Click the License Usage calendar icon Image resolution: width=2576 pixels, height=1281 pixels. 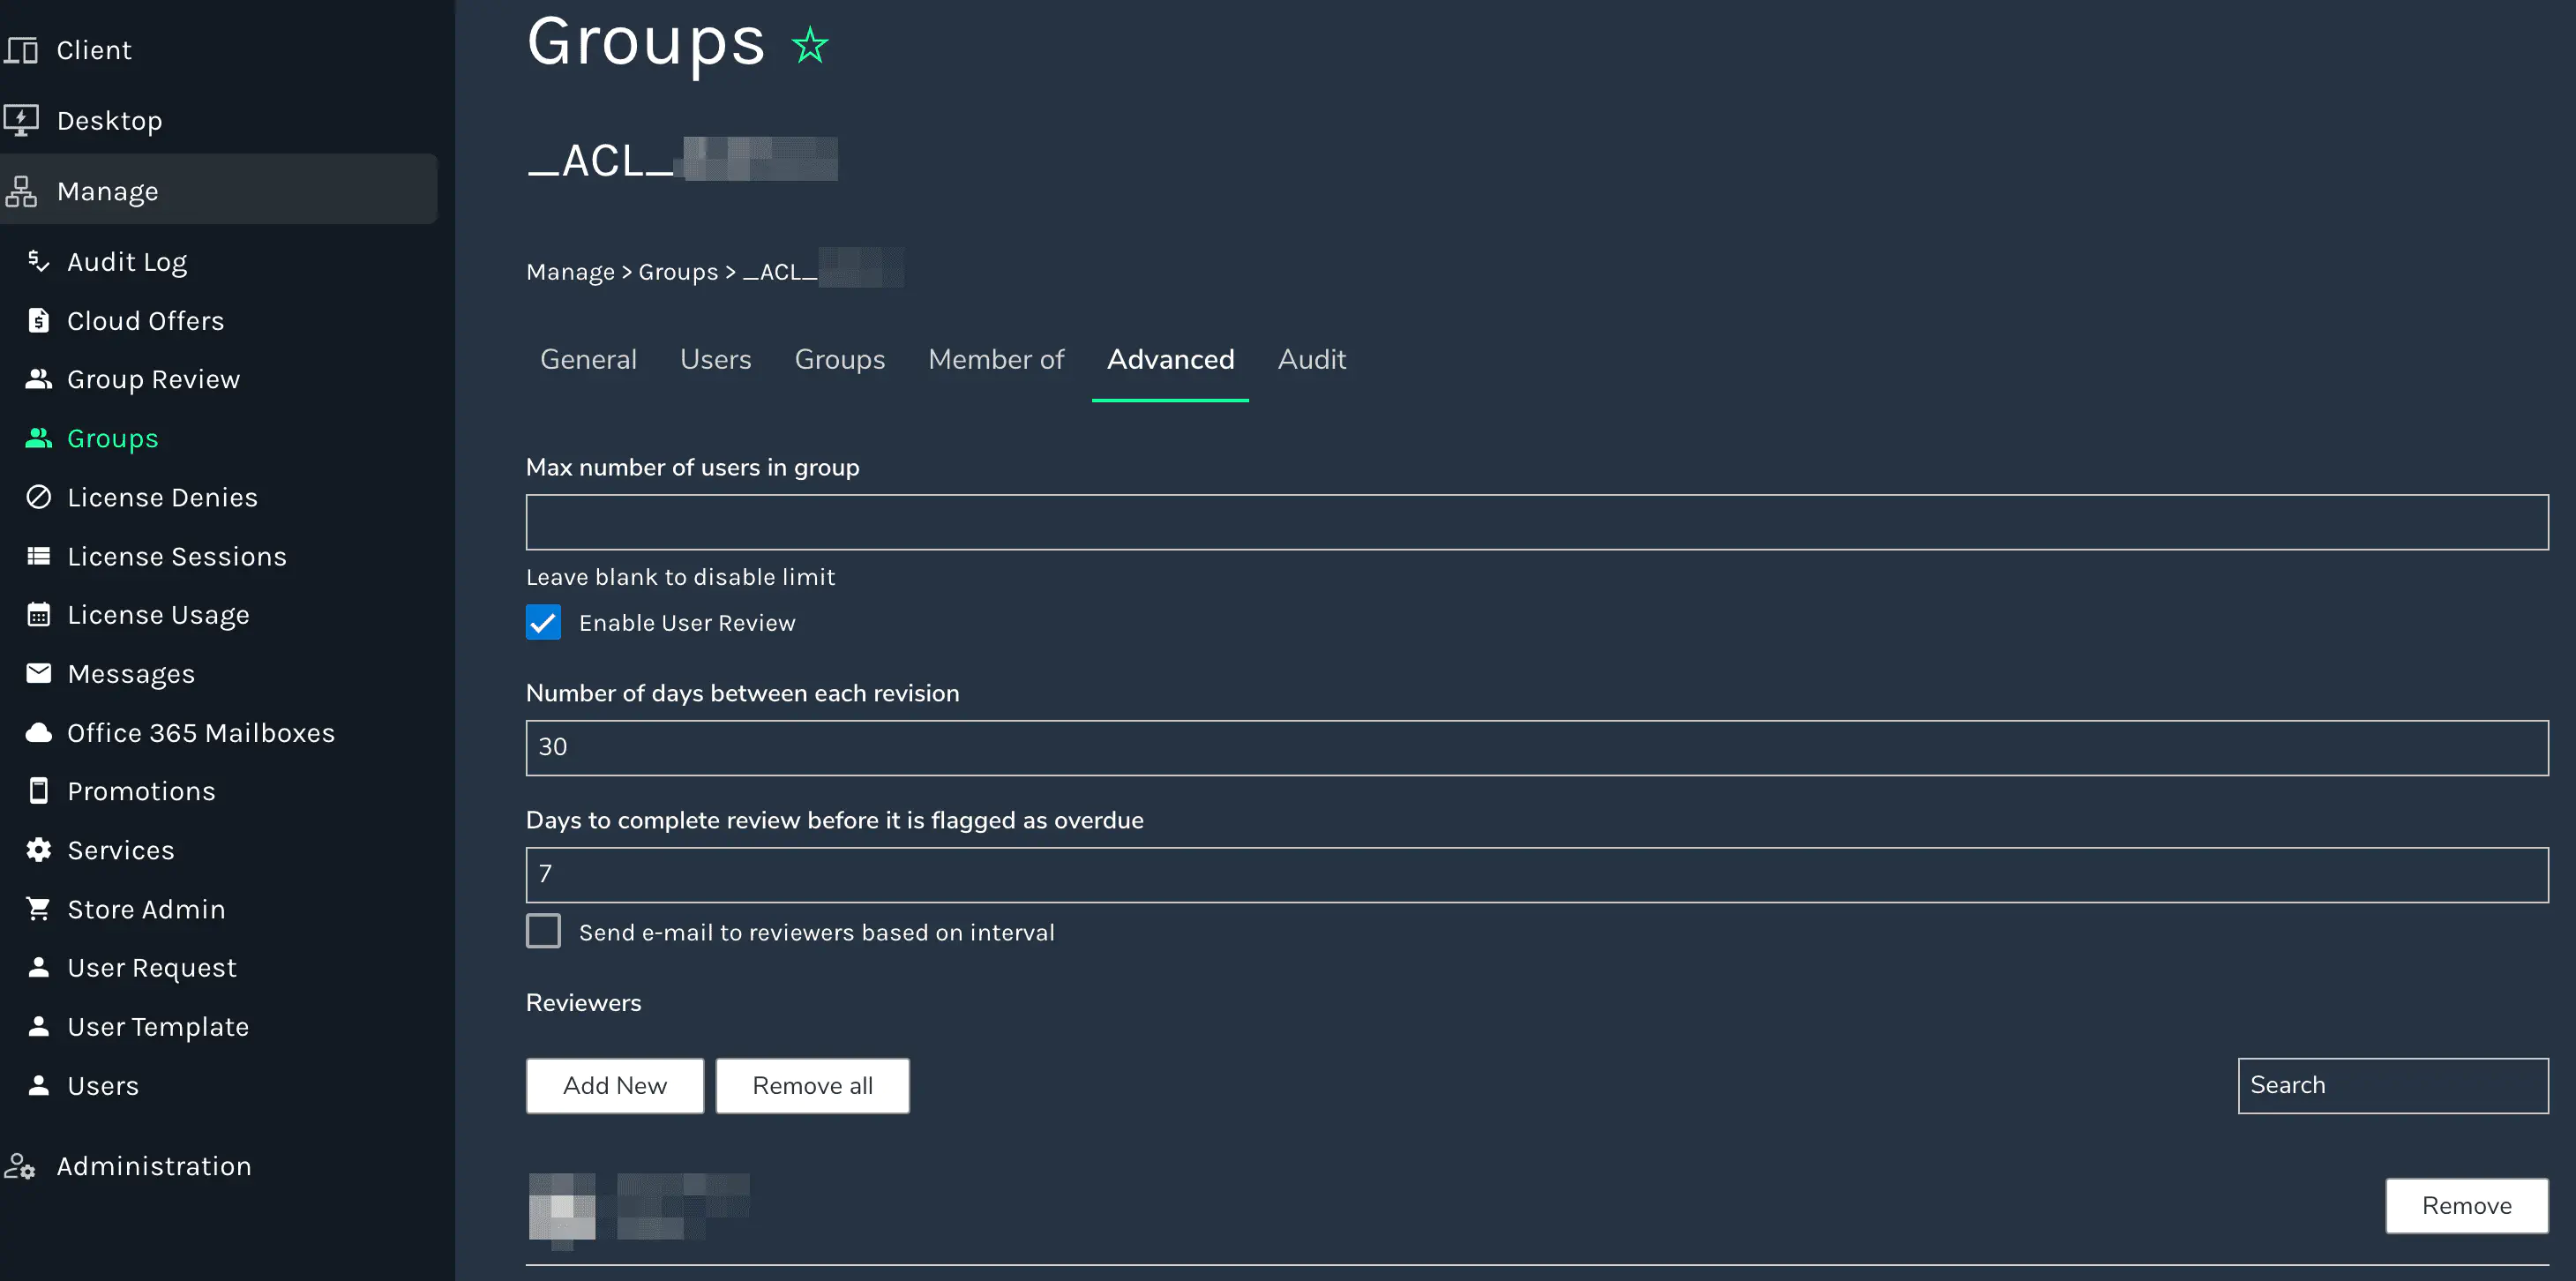(x=38, y=615)
